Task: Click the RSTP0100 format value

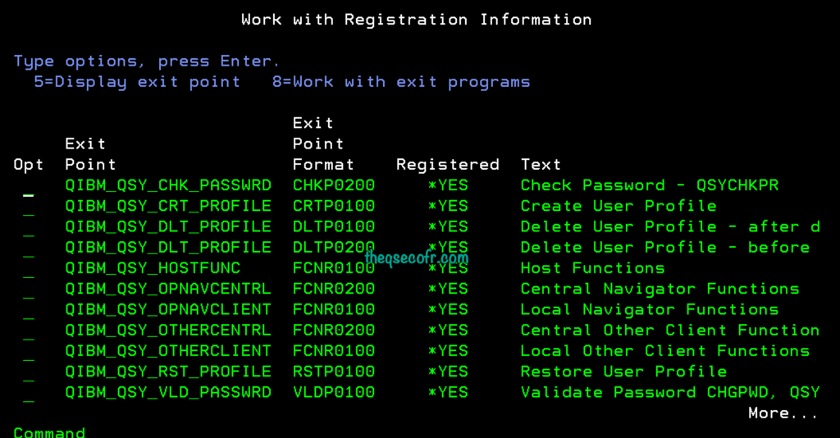Action: 334,372
